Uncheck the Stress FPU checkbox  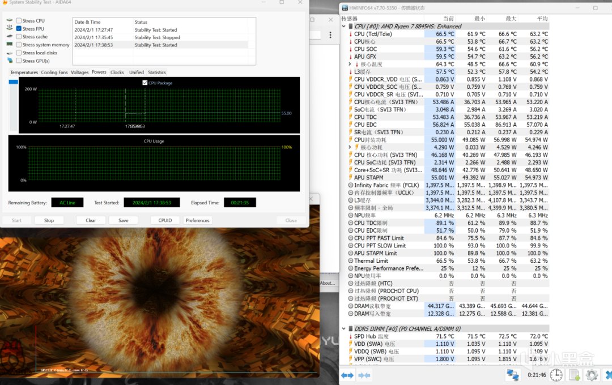click(x=19, y=28)
